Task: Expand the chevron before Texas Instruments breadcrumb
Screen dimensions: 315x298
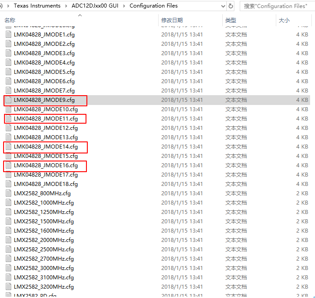Action: coord(8,6)
